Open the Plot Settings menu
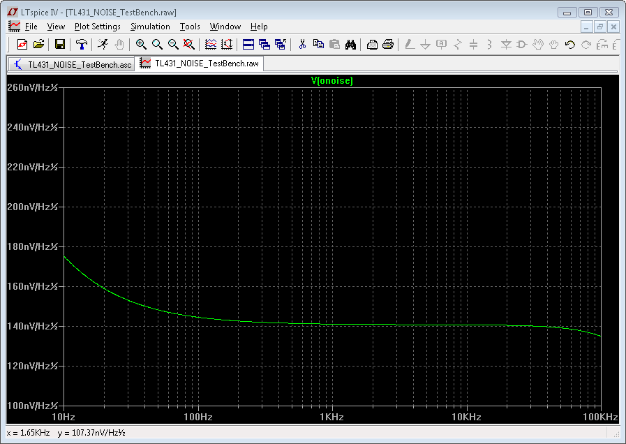Viewport: 626px width, 444px height. 97,27
